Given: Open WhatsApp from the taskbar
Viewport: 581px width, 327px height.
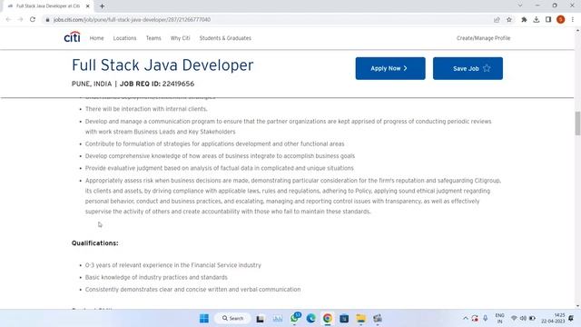Looking at the screenshot, I should click(295, 318).
